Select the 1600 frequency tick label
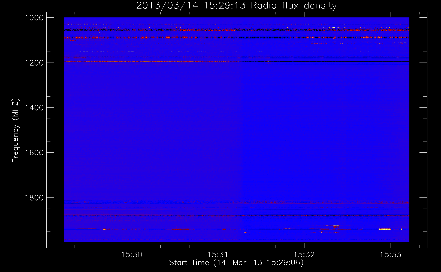Image resolution: width=441 pixels, height=272 pixels. 34,153
